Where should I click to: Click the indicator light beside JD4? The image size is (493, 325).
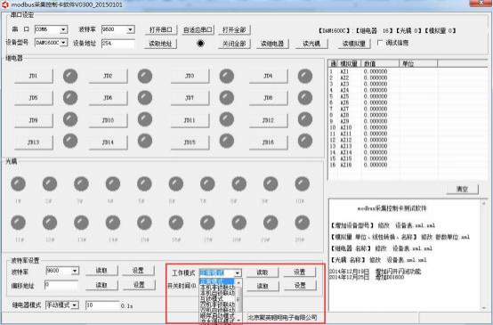(305, 77)
